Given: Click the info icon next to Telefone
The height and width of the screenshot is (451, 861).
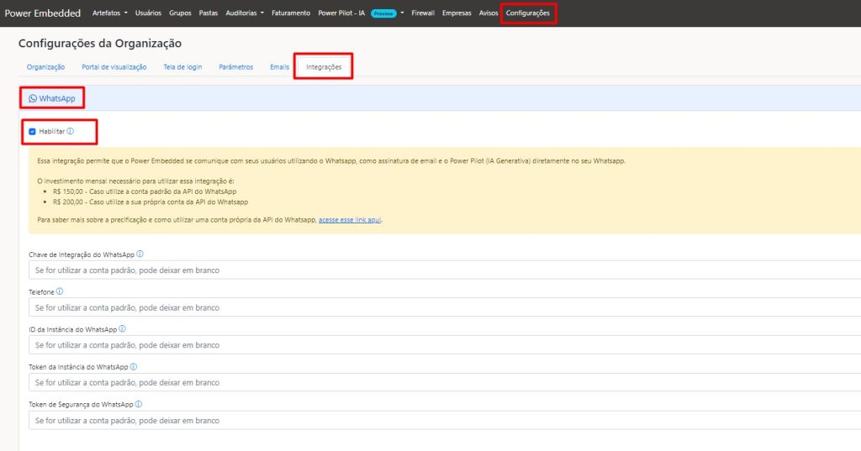Looking at the screenshot, I should tap(60, 291).
